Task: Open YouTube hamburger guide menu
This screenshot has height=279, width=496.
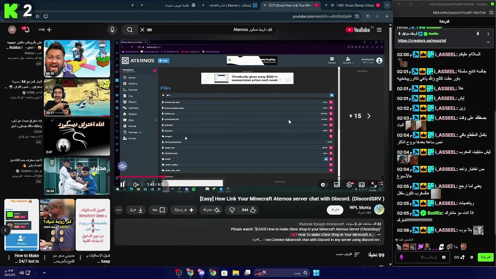Action: tap(379, 29)
